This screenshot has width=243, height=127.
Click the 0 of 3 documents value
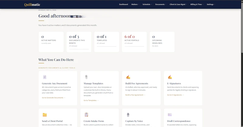click(74, 37)
